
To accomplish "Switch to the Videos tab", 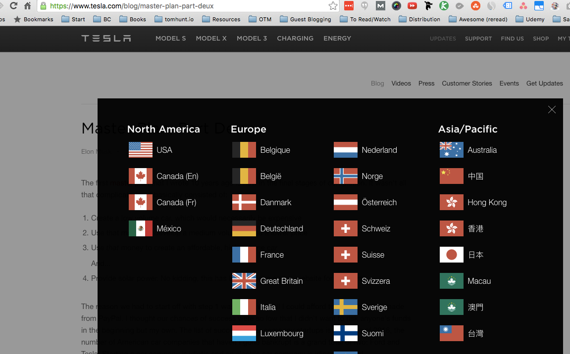I will pos(401,83).
